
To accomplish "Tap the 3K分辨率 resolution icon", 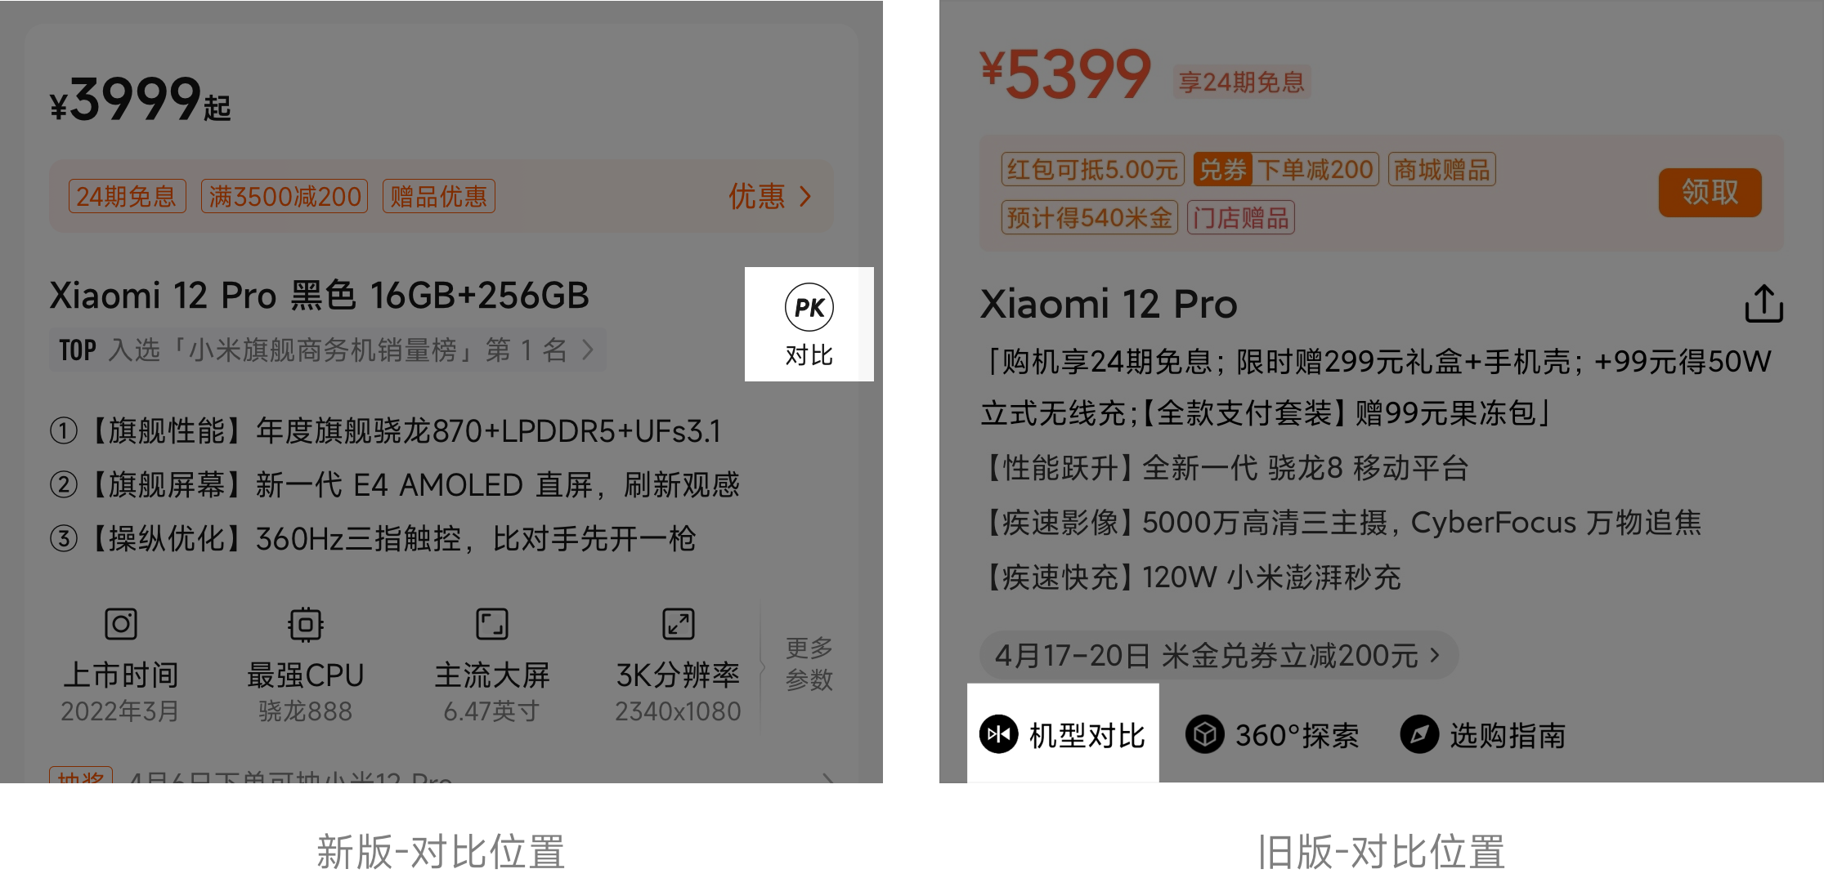I will (678, 624).
